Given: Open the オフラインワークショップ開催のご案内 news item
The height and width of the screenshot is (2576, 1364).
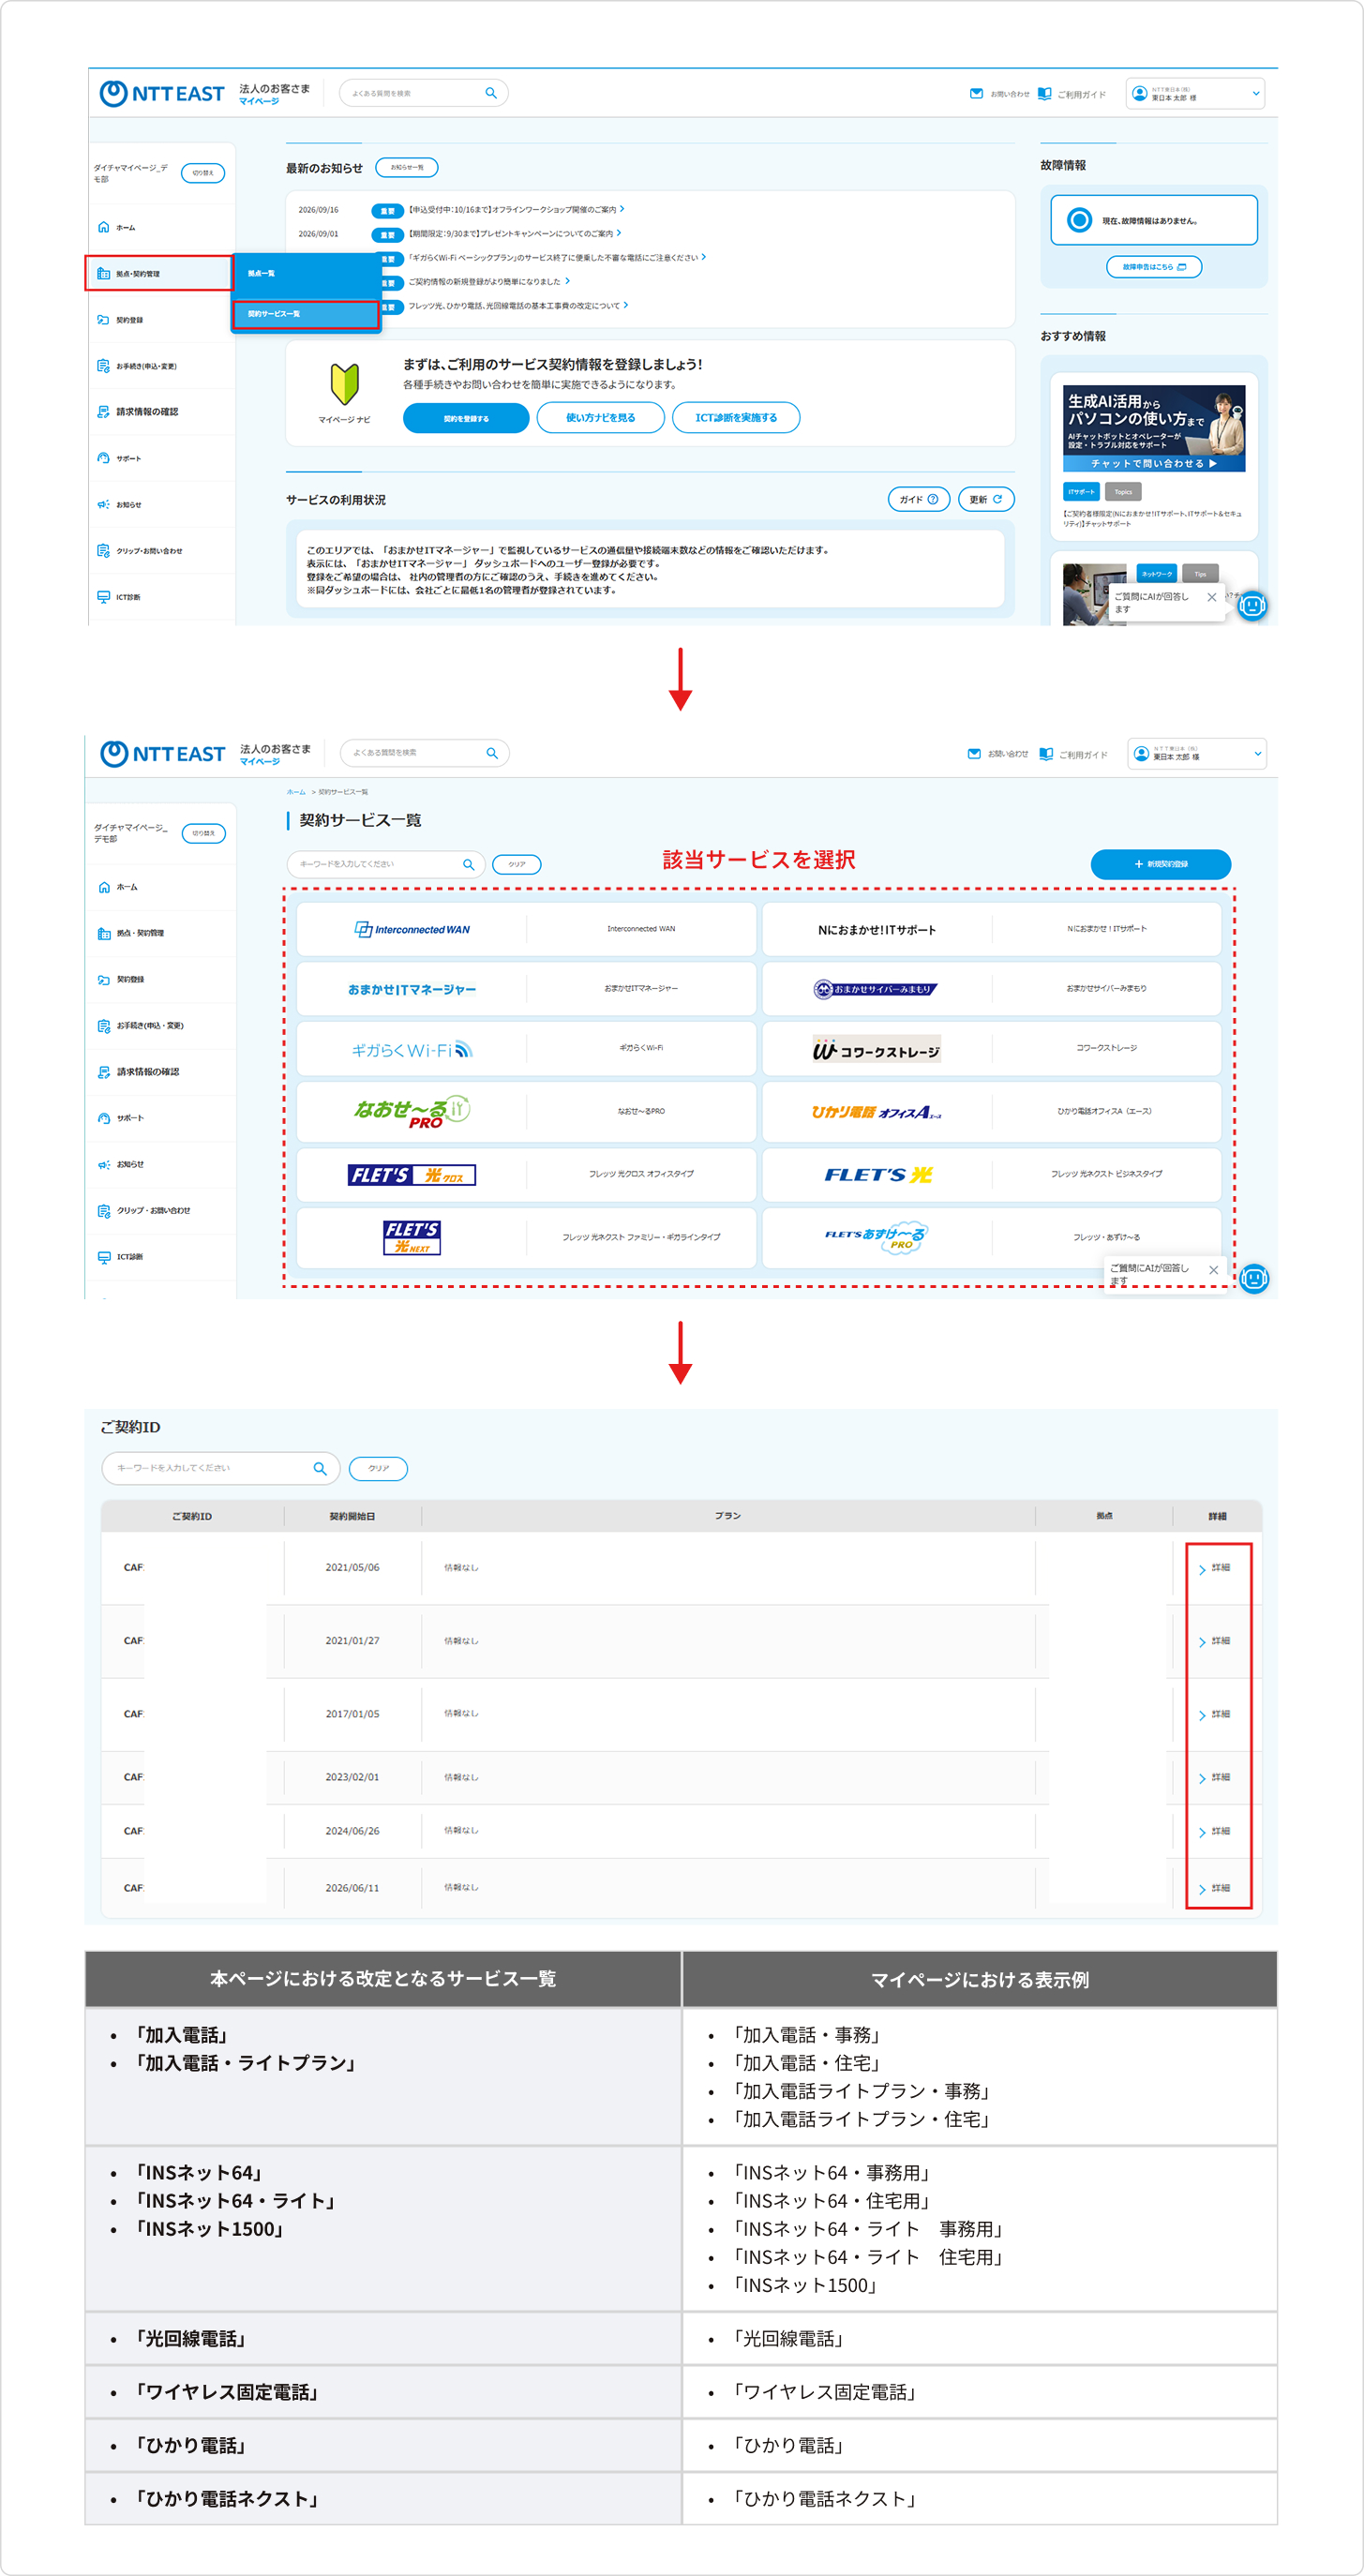Looking at the screenshot, I should pyautogui.click(x=515, y=210).
